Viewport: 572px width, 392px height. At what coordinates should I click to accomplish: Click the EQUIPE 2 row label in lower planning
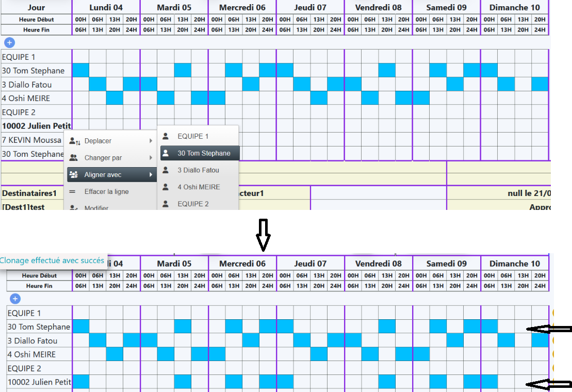pyautogui.click(x=24, y=369)
